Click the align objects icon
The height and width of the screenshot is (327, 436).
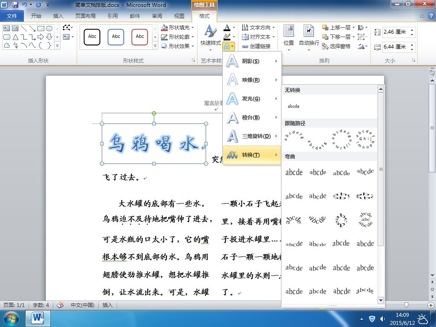tap(361, 28)
